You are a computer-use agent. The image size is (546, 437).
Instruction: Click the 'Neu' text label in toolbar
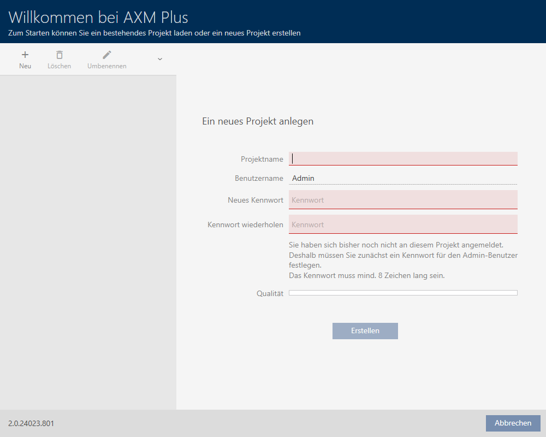[25, 66]
